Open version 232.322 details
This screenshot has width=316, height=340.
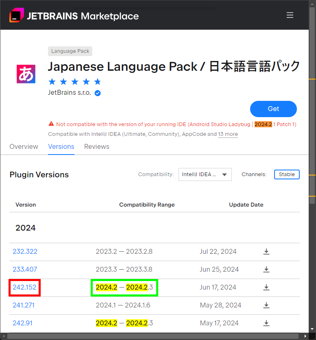coord(25,251)
